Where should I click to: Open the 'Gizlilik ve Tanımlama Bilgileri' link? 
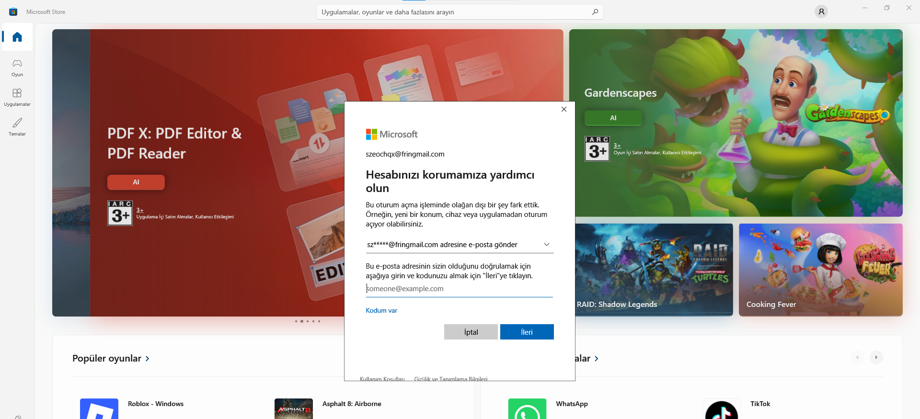point(451,379)
